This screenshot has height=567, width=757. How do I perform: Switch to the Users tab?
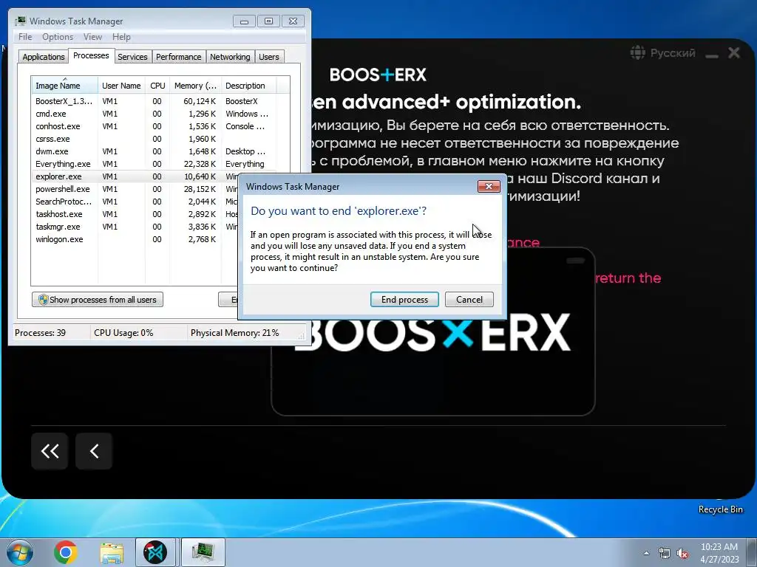pyautogui.click(x=269, y=57)
